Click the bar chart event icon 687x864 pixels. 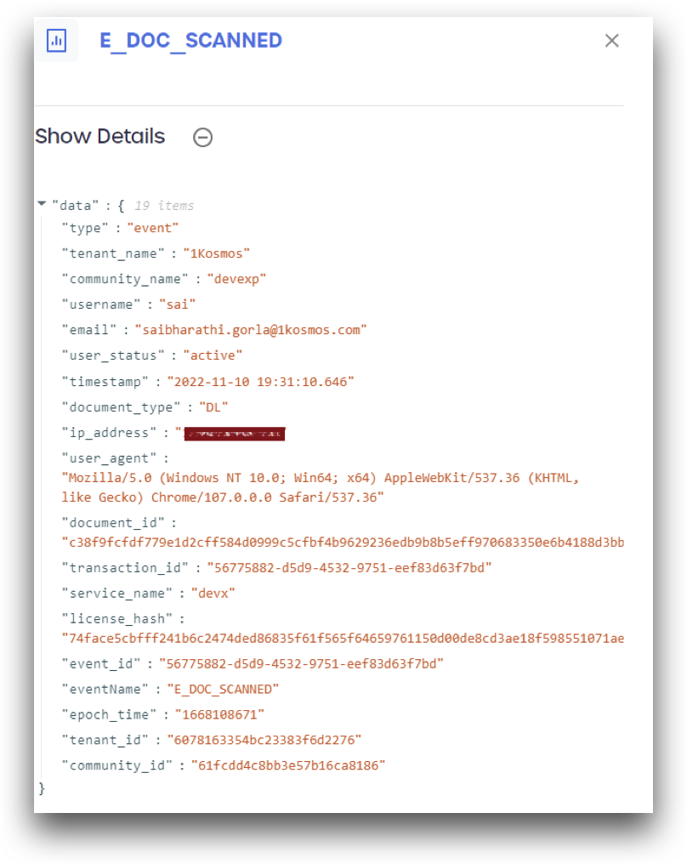(x=57, y=41)
